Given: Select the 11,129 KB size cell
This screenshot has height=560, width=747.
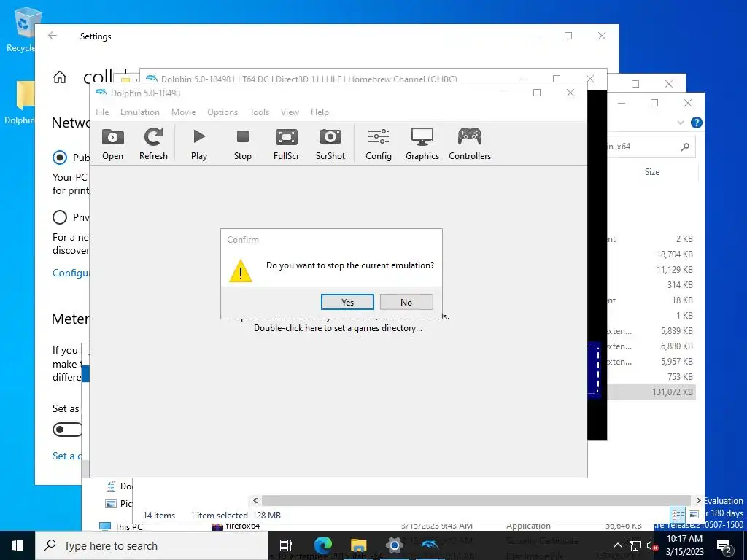Looking at the screenshot, I should [x=675, y=269].
